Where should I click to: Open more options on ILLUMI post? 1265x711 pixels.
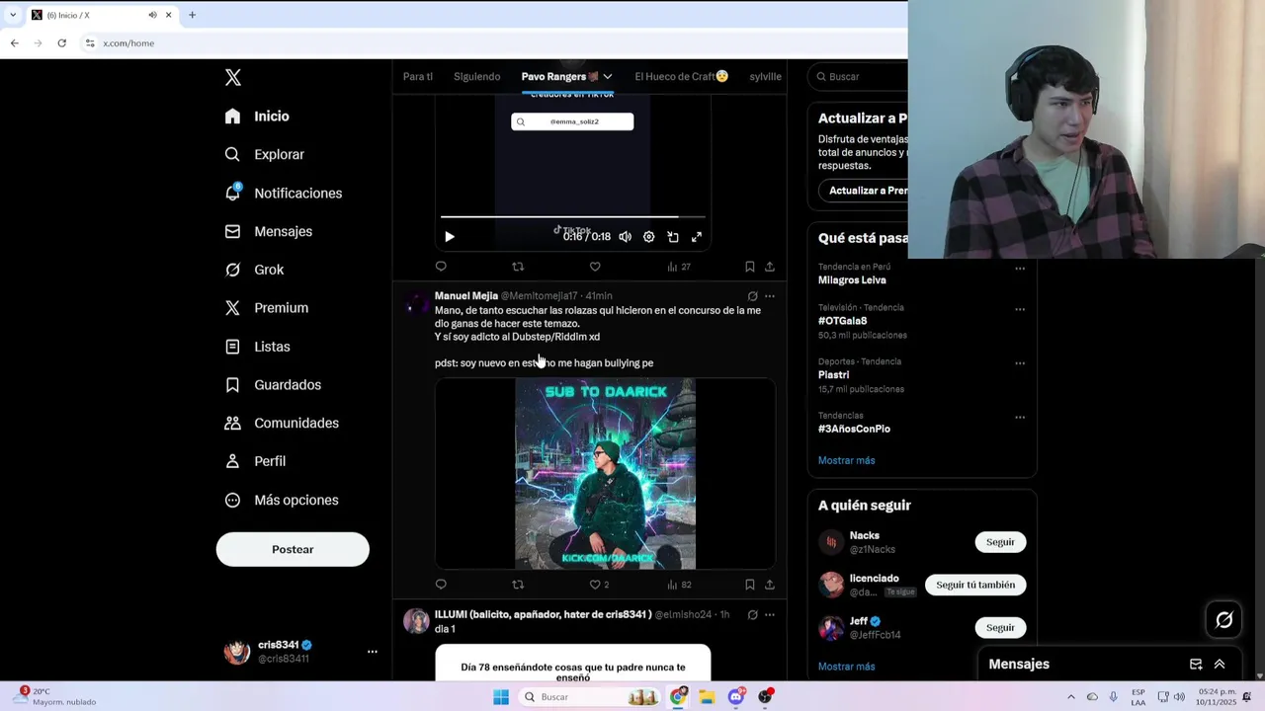coord(770,614)
